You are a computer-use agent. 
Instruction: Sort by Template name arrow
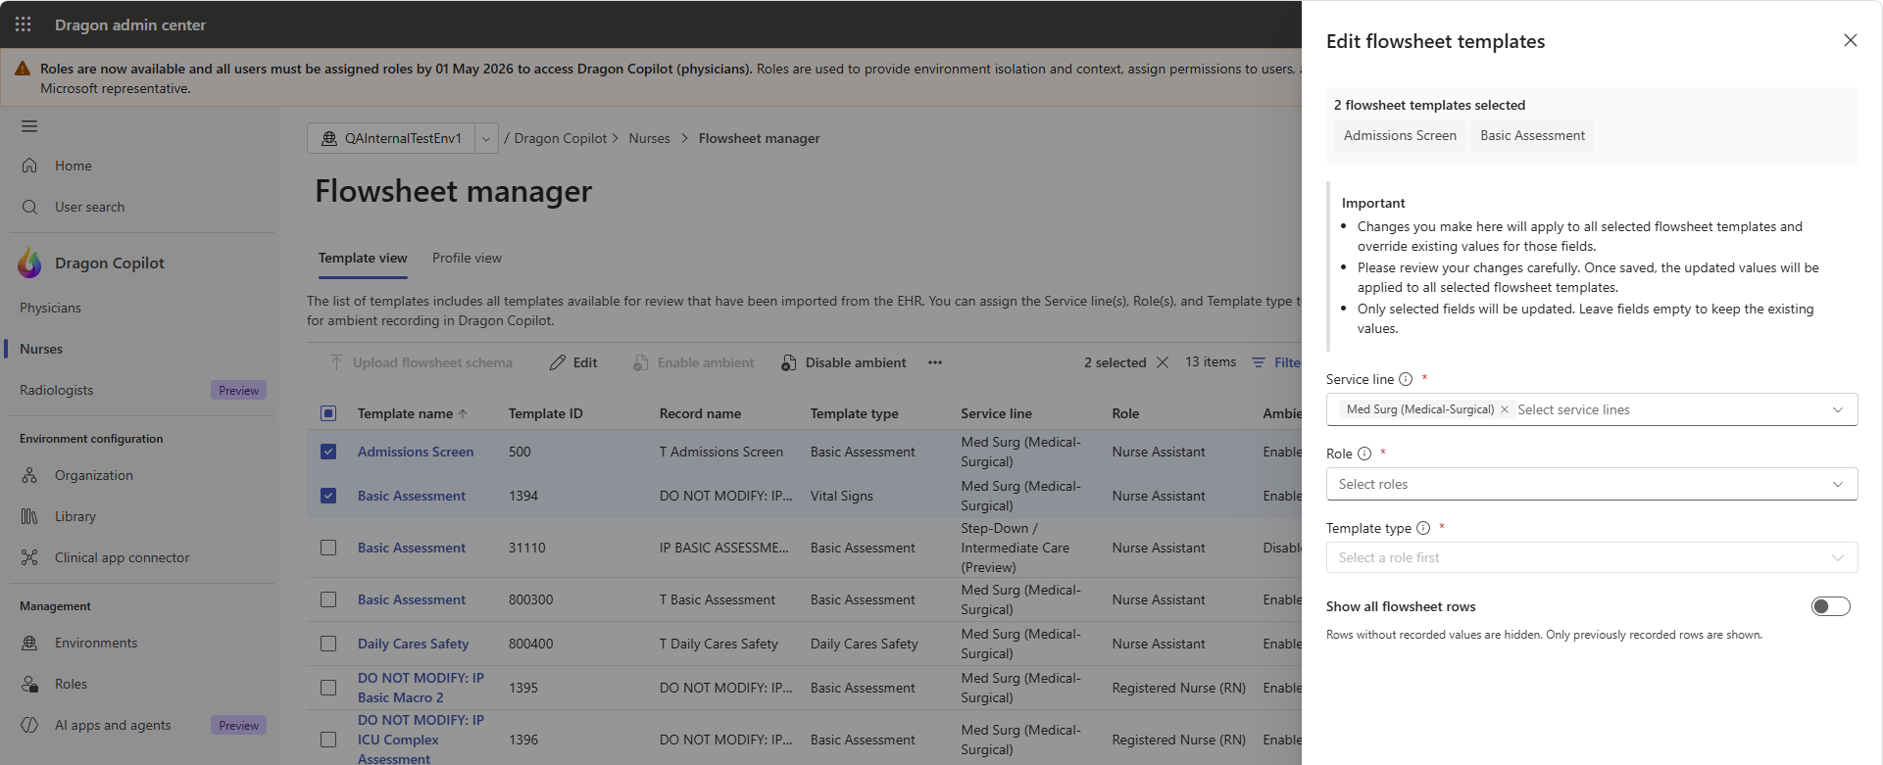click(463, 414)
